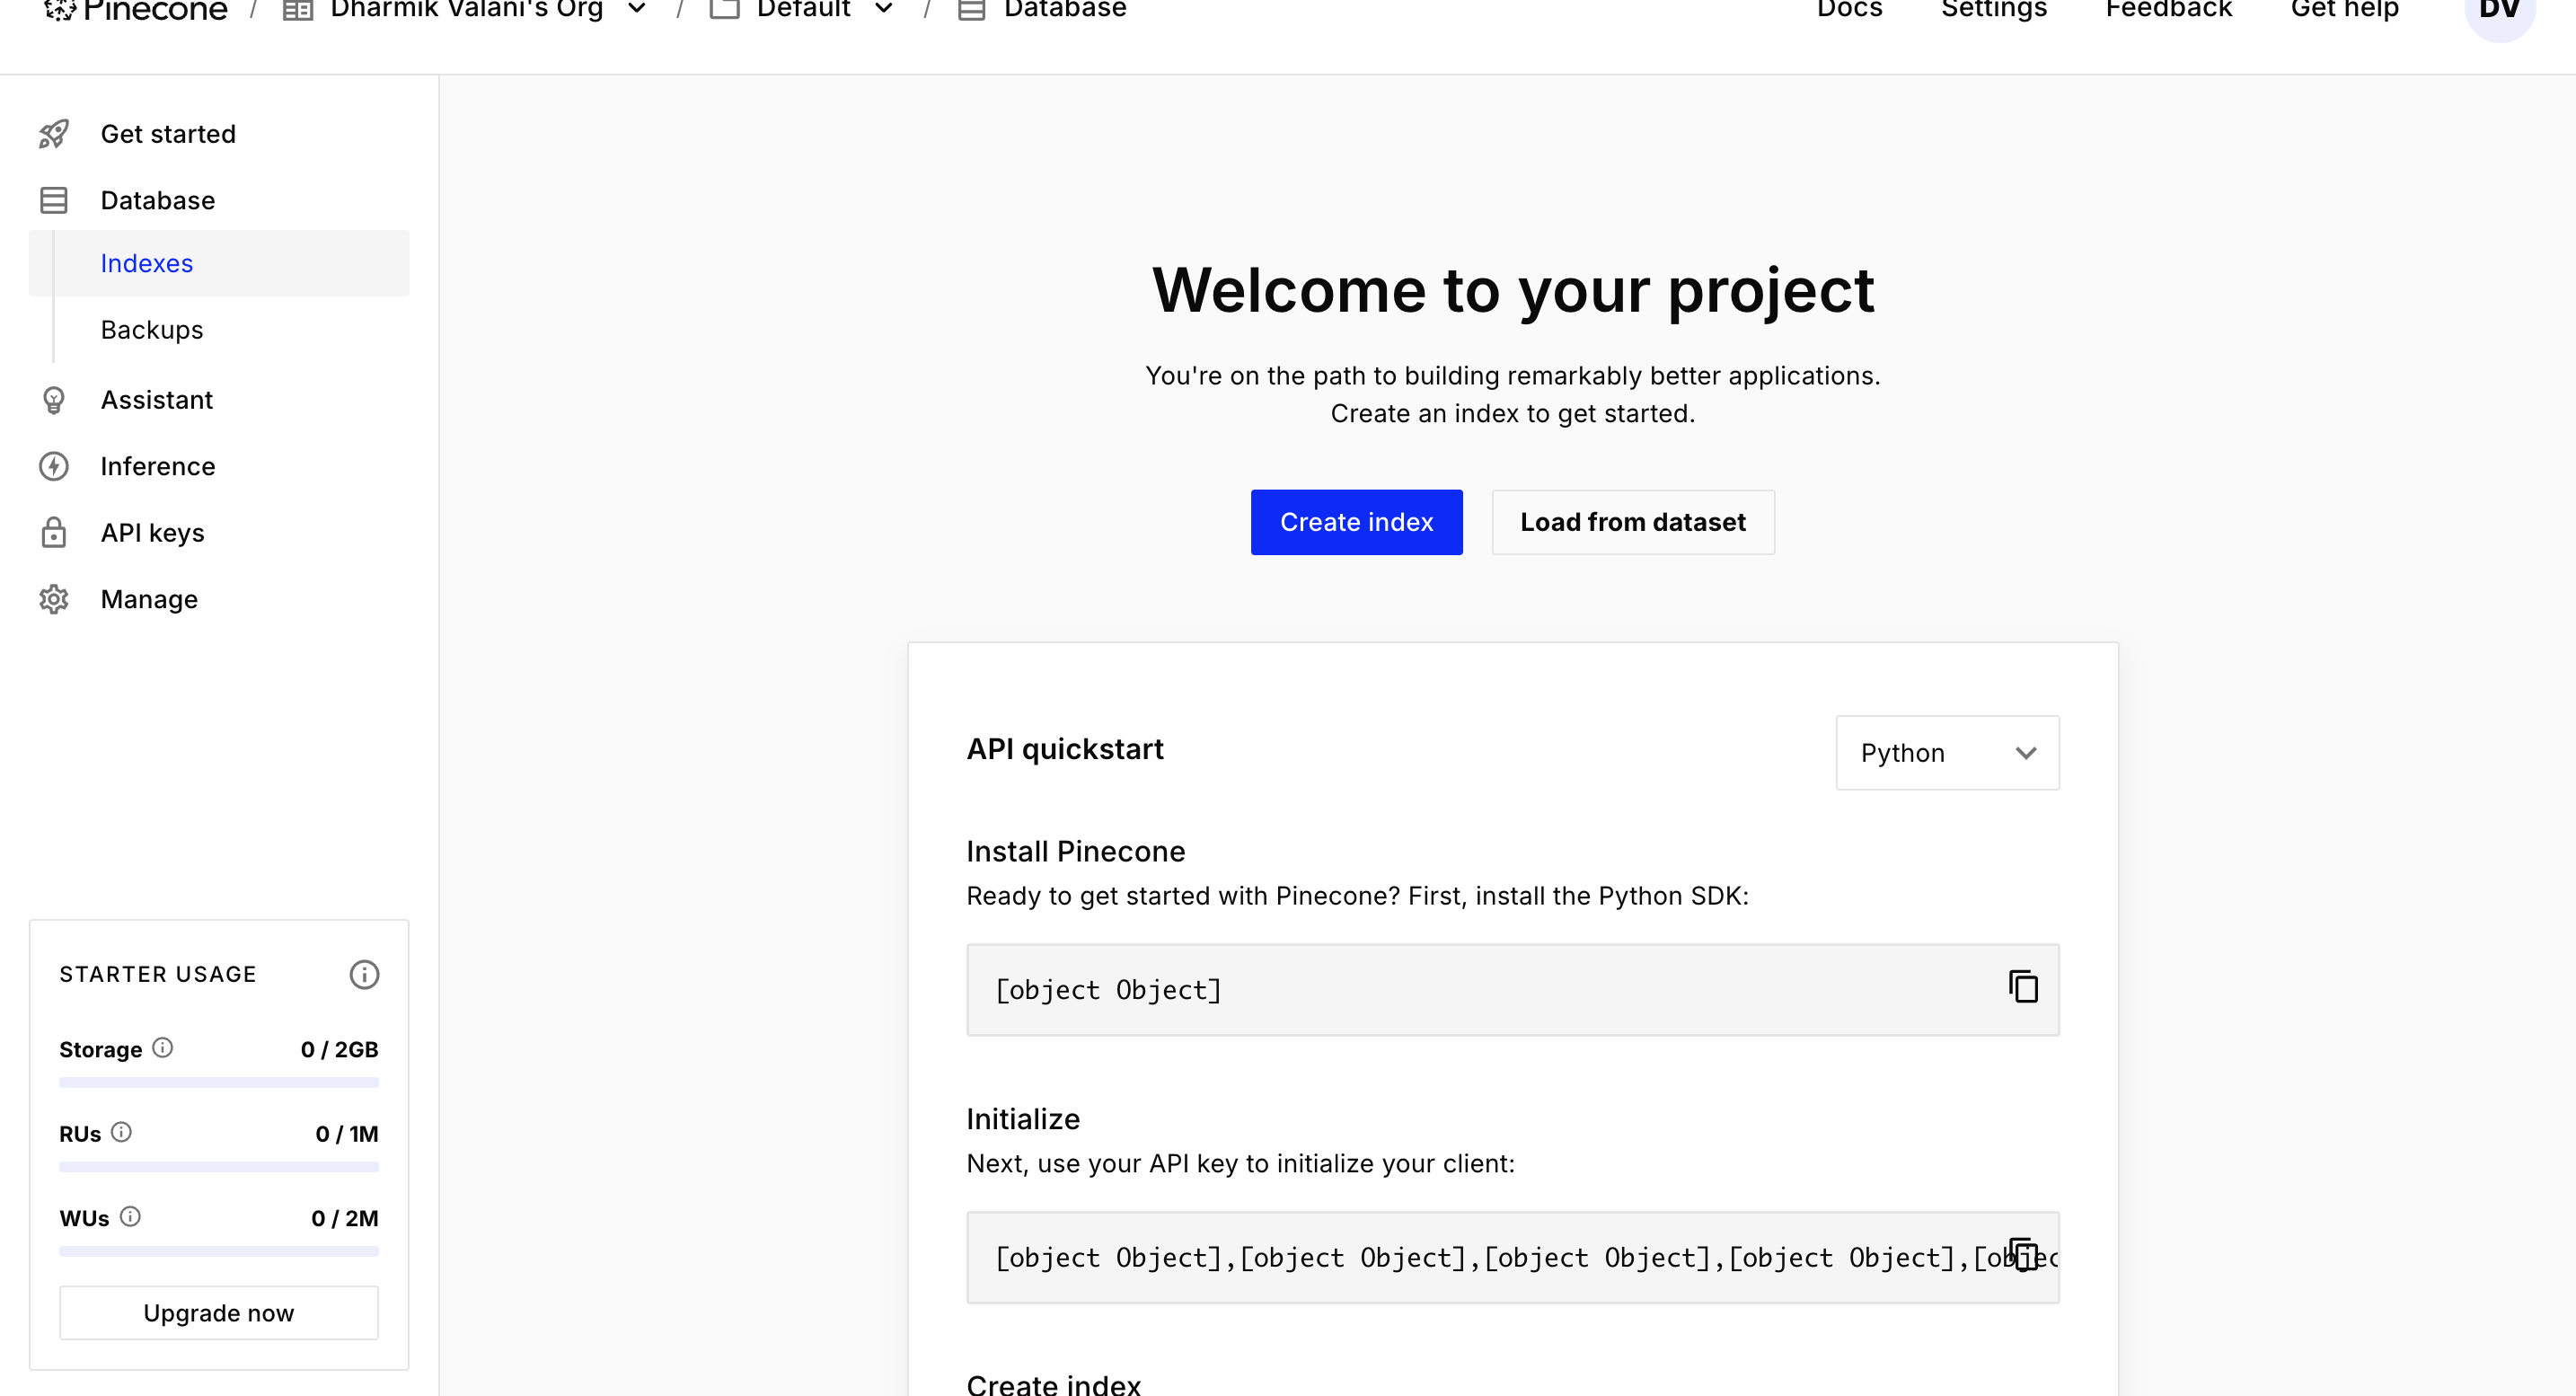Viewport: 2576px width, 1396px height.
Task: Open the Docs link
Action: coord(1850,11)
